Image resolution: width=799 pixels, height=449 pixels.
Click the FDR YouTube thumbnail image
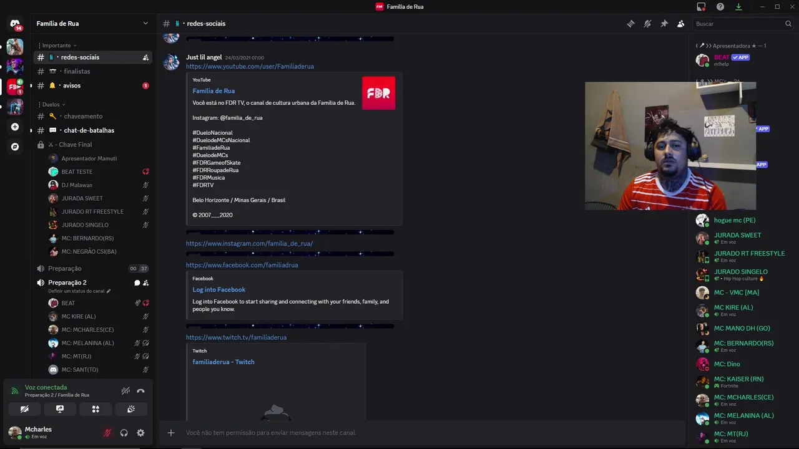378,93
